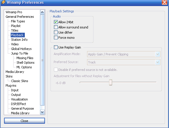The width and height of the screenshot is (169, 128).
Task: Select Shell Options in the tree
Action: click(x=25, y=63)
